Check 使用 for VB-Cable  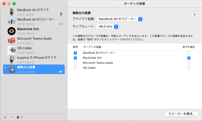pos(75,68)
